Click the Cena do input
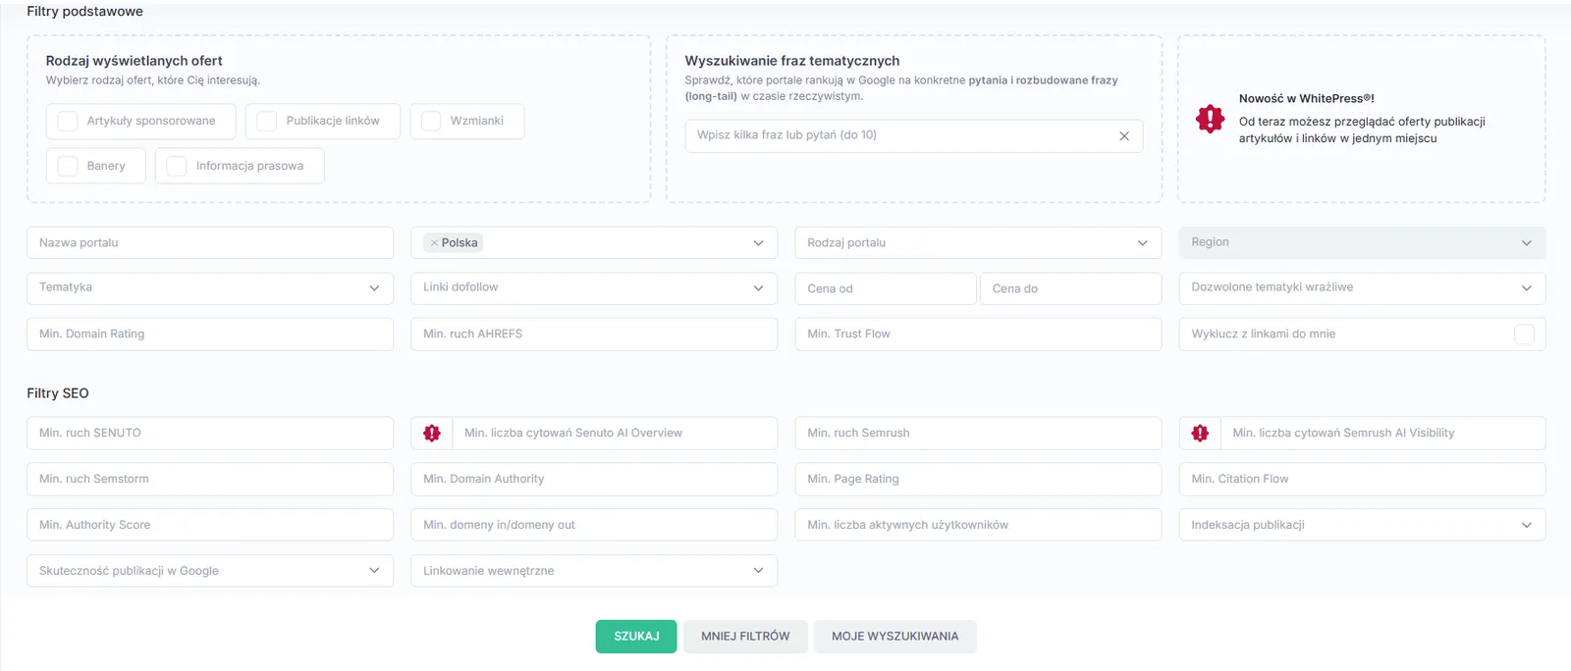Viewport: 1571px width, 671px height. (x=1070, y=288)
